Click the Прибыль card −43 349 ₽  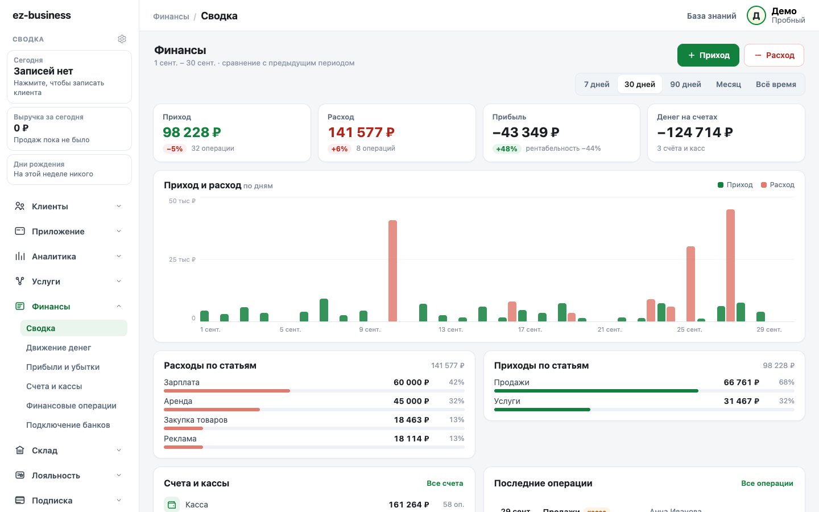pyautogui.click(x=562, y=133)
